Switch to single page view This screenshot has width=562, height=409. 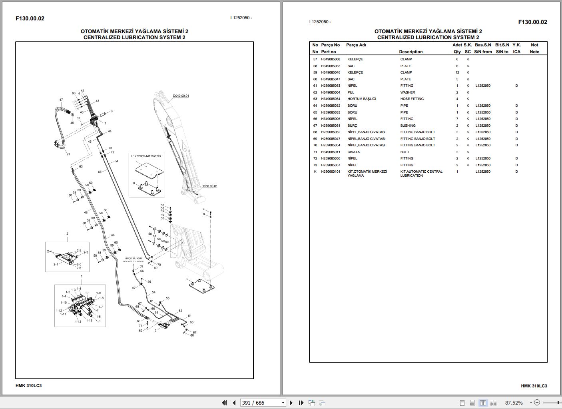[462, 403]
